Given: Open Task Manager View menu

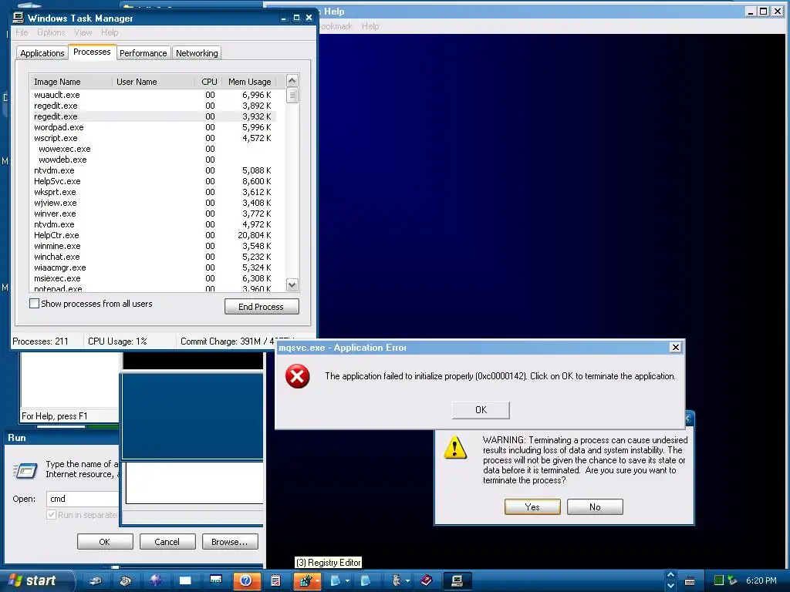Looking at the screenshot, I should coord(83,32).
